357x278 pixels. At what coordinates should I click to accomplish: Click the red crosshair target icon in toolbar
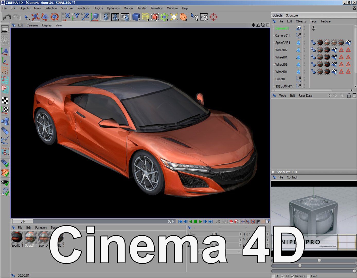213,17
